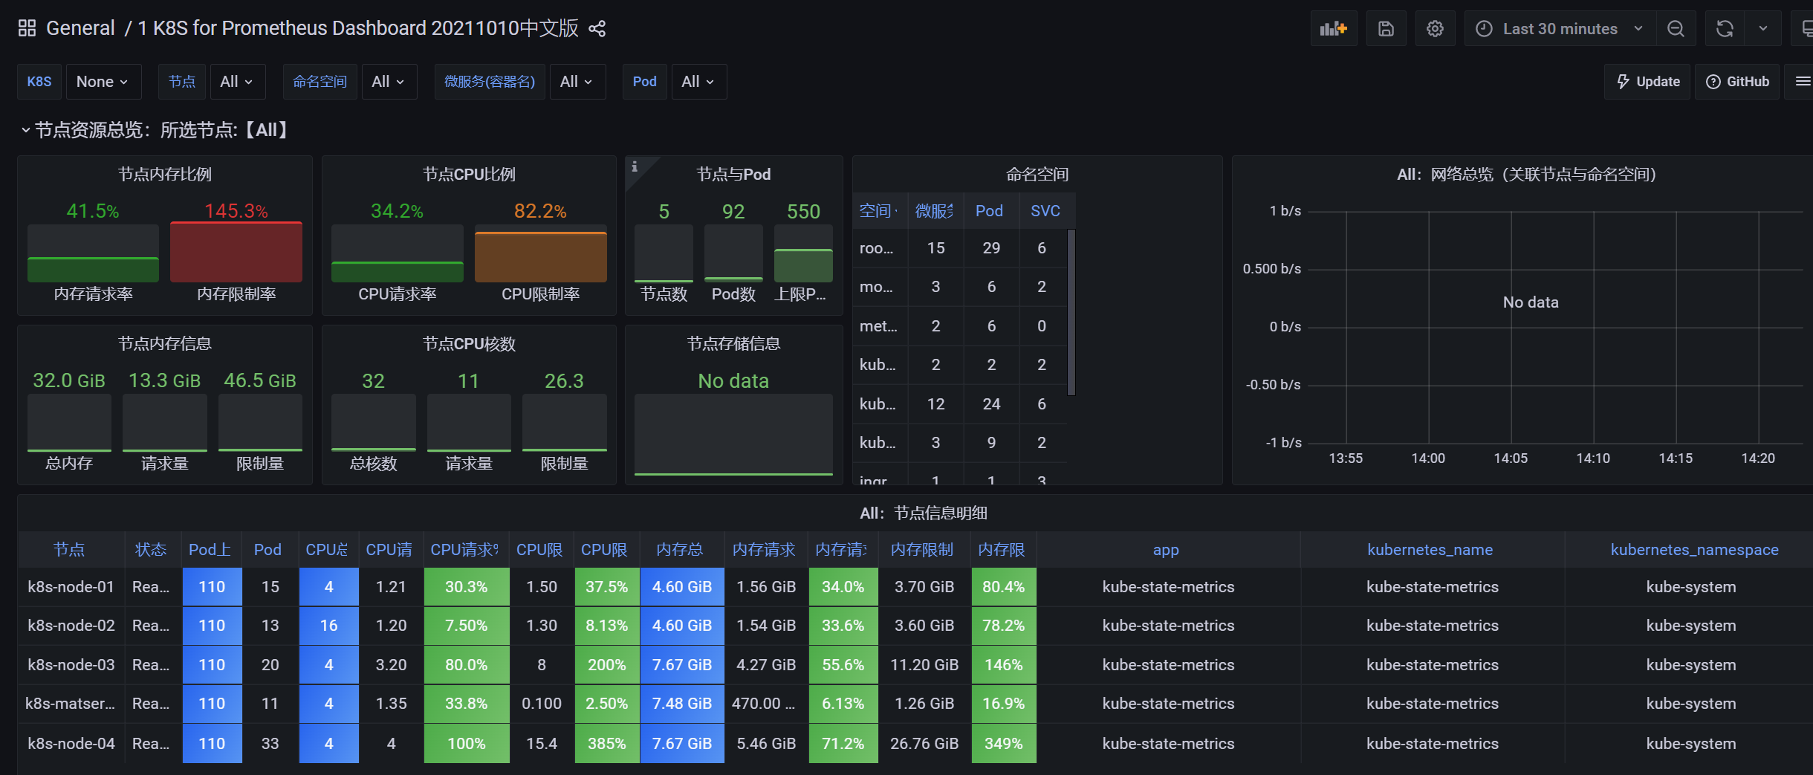Click the Update link button
1813x775 pixels.
[1647, 82]
